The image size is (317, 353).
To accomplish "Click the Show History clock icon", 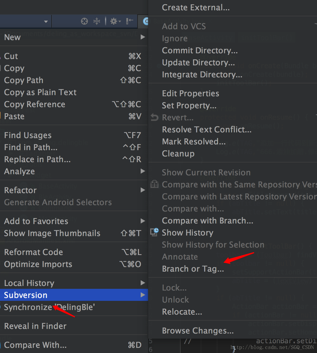I will [154, 232].
